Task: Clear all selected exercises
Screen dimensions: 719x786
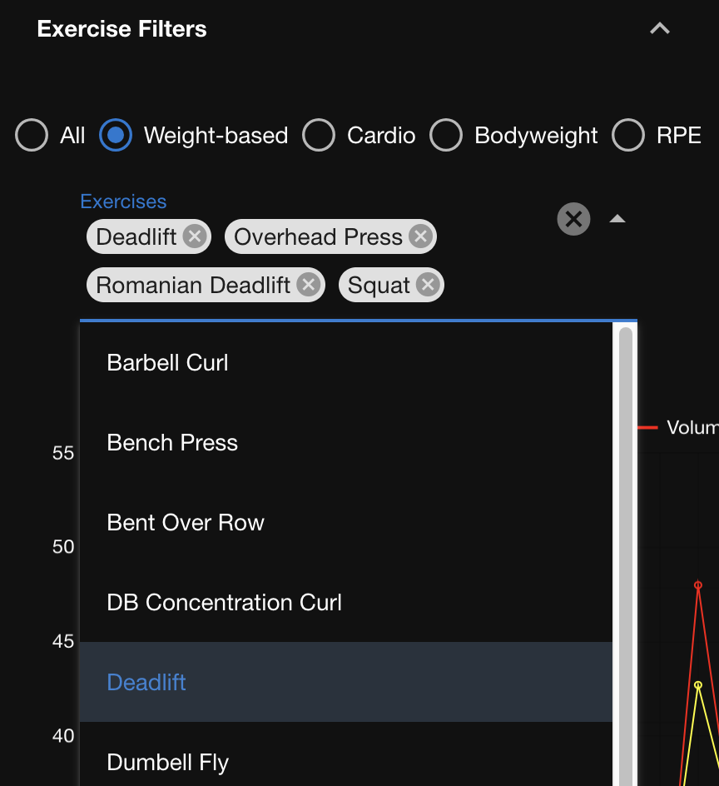Action: tap(573, 219)
